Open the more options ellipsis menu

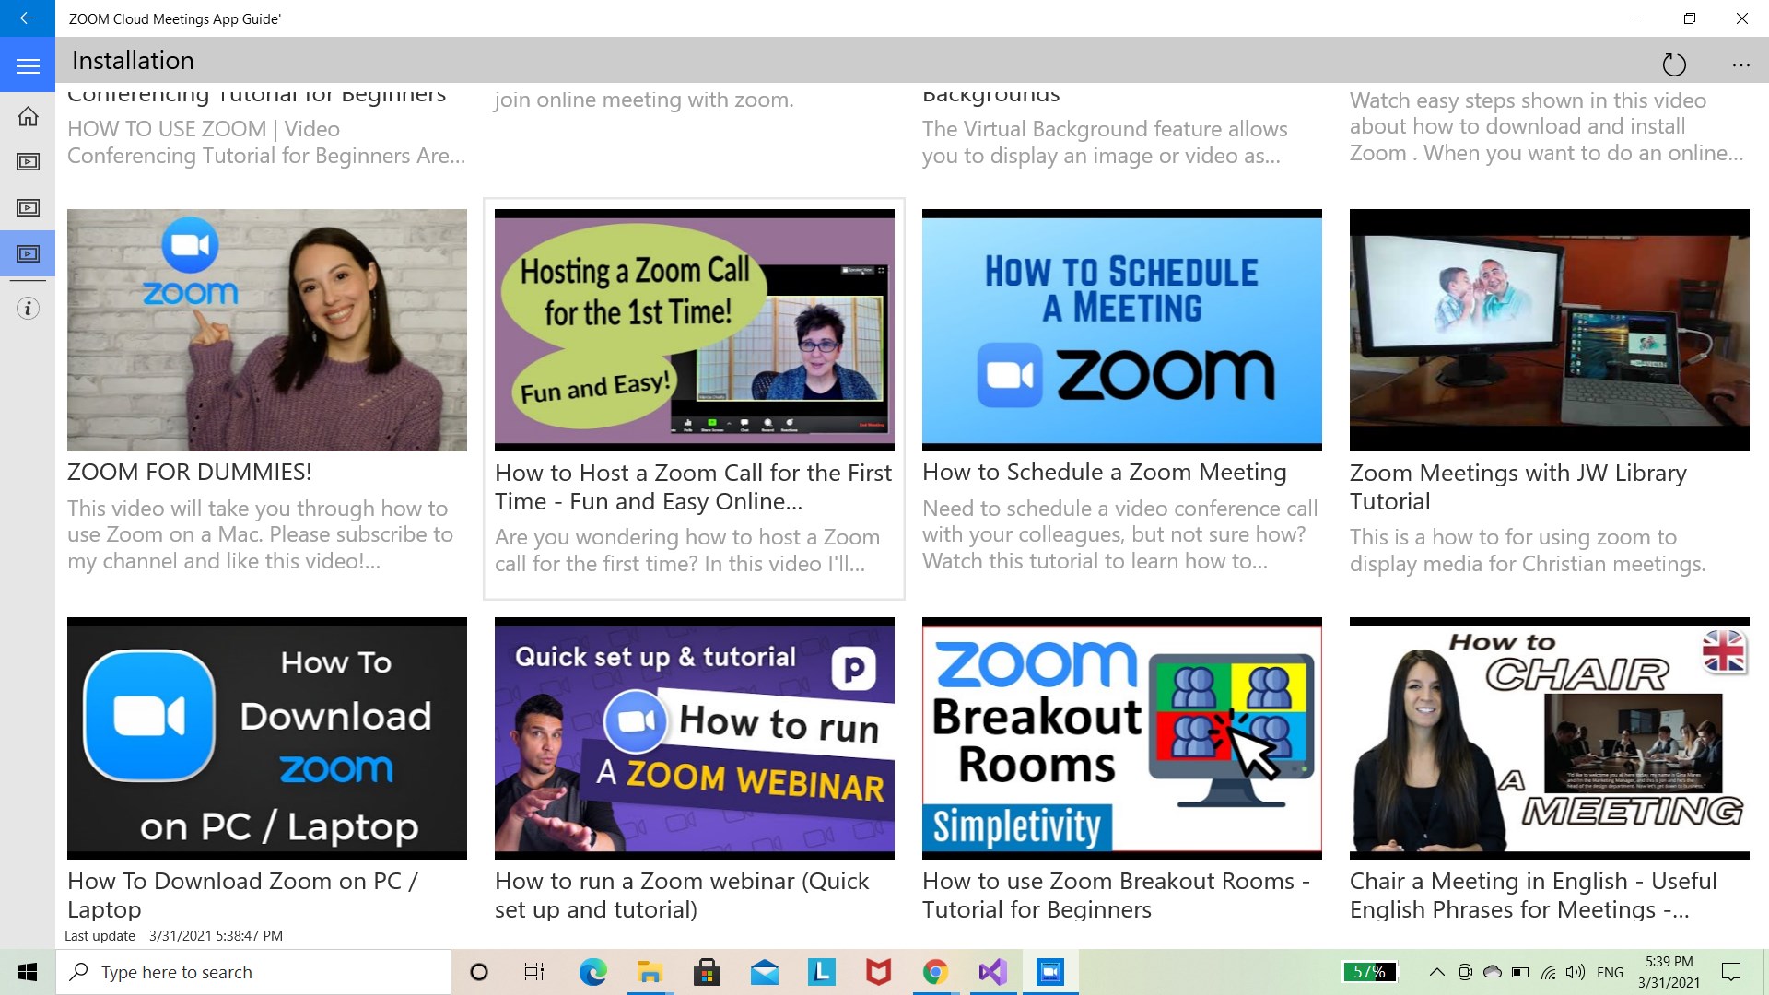(x=1740, y=64)
